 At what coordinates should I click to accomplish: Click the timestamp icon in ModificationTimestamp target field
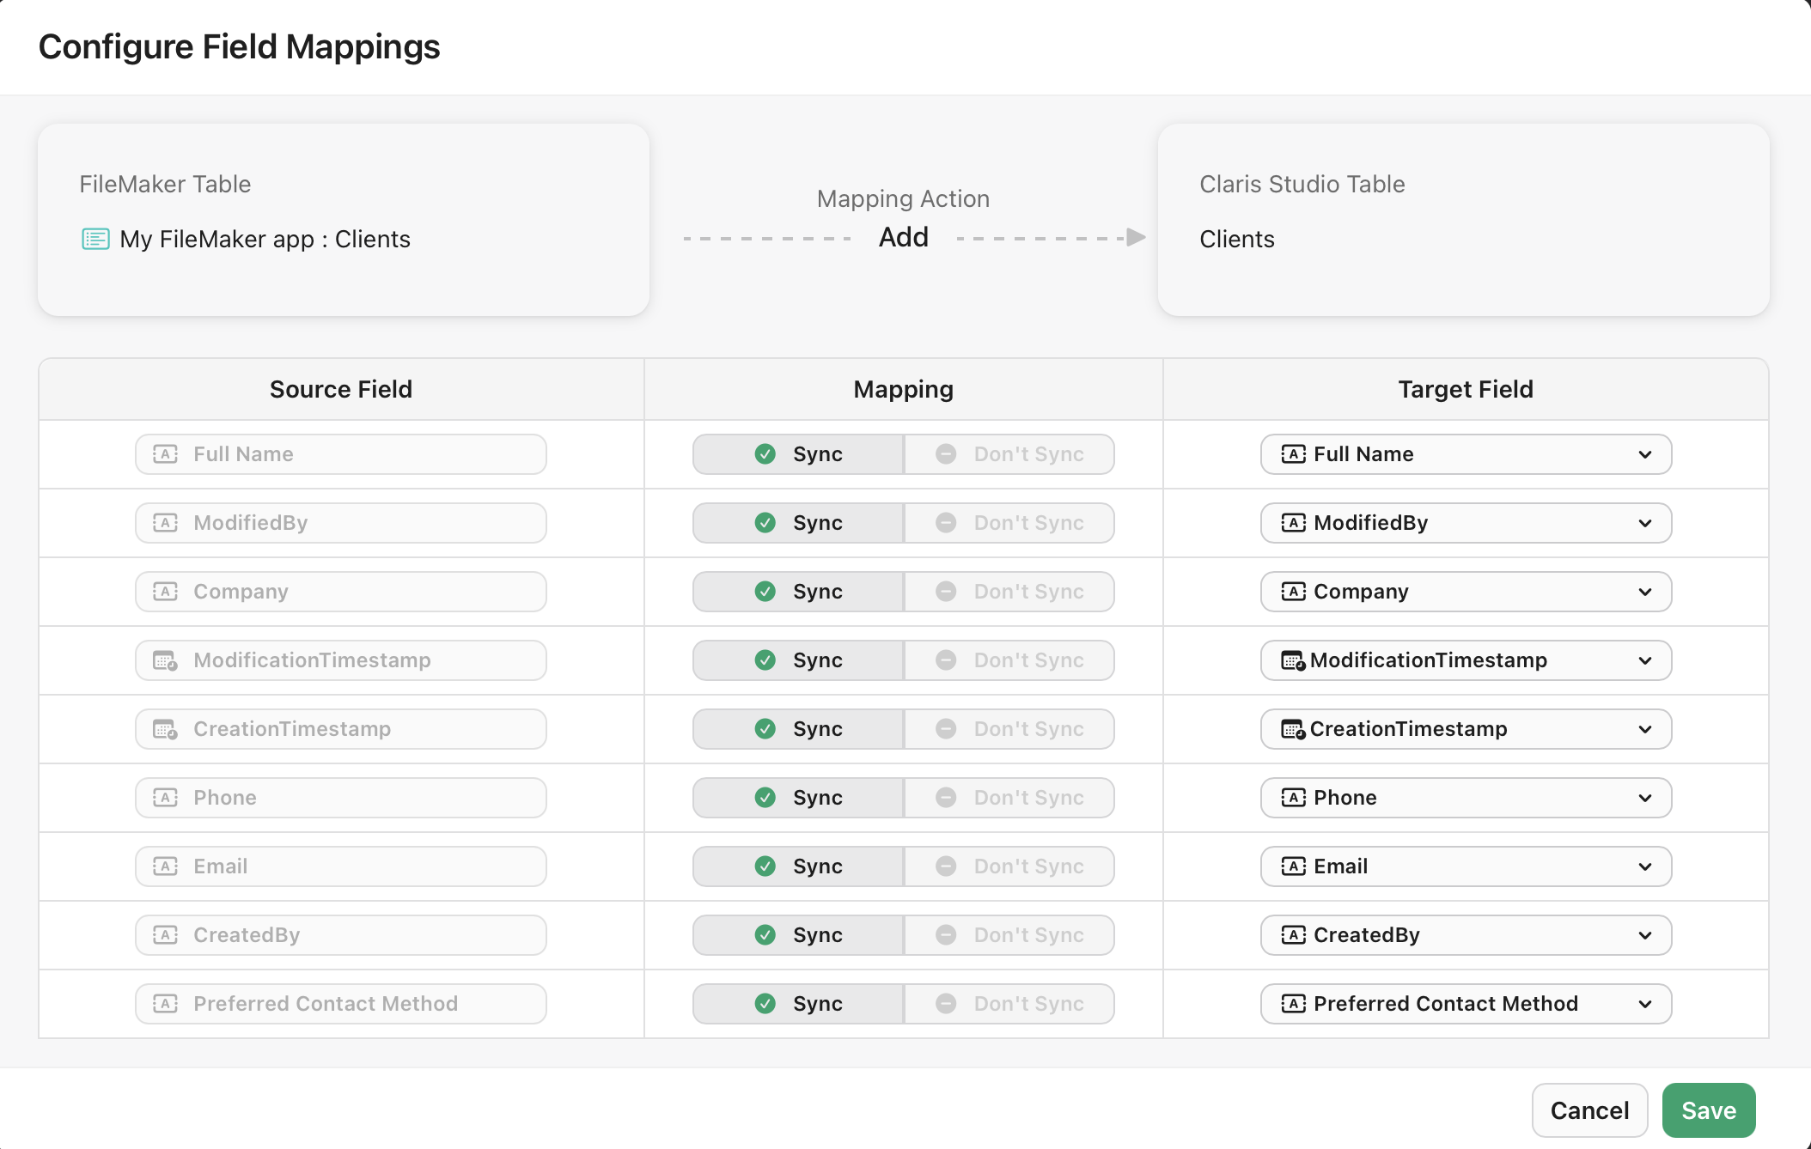(1291, 660)
